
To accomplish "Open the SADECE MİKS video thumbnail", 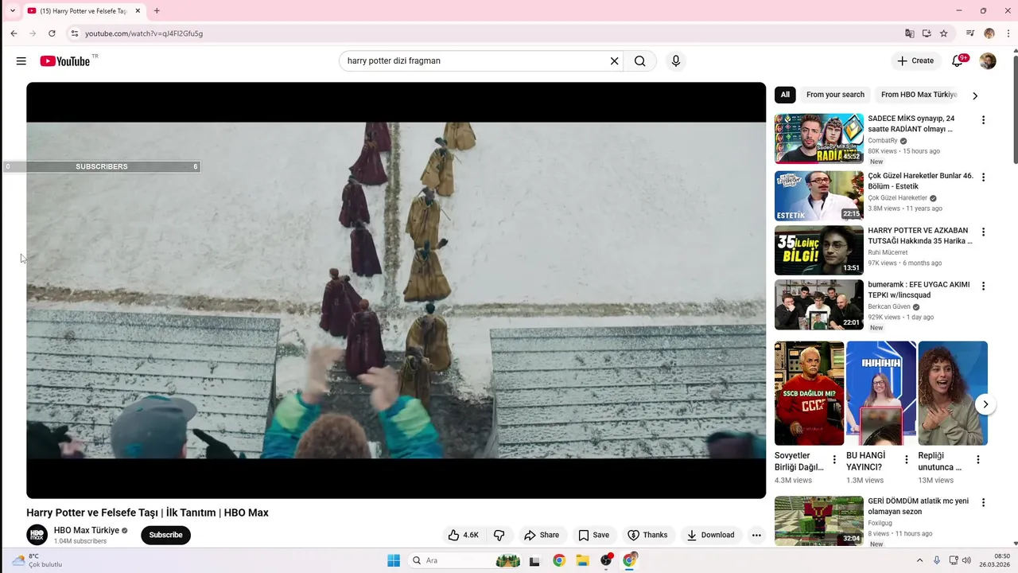I will (819, 138).
